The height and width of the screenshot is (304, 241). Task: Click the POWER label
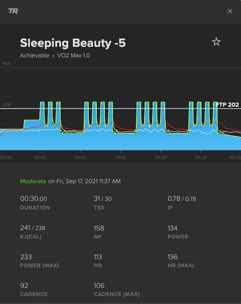[178, 237]
